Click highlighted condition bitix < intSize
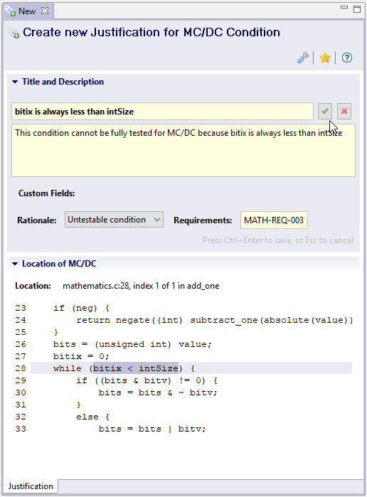The height and width of the screenshot is (497, 367). point(136,368)
